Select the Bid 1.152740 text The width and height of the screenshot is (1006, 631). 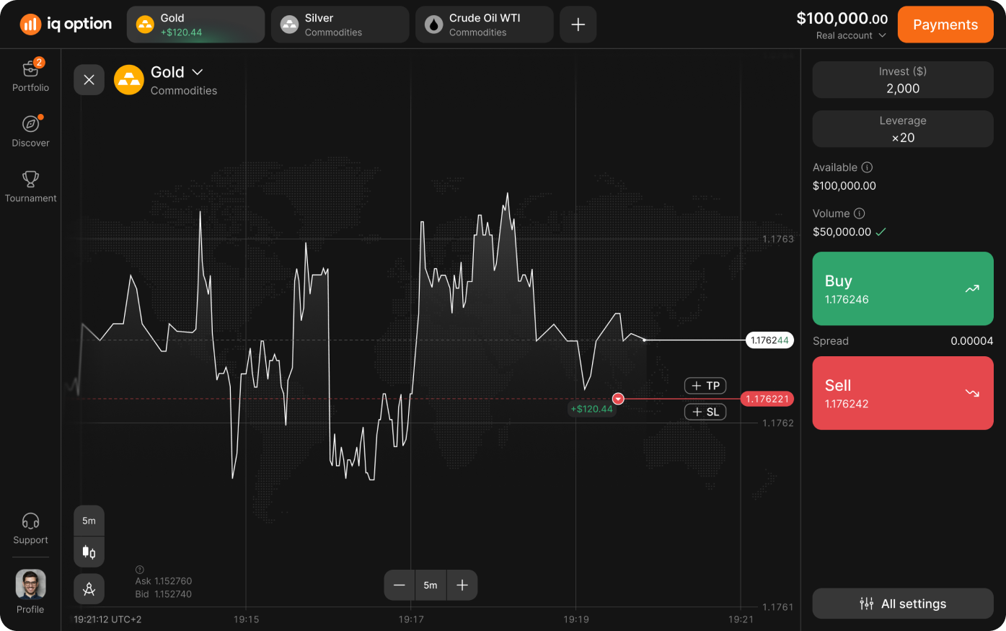[164, 594]
